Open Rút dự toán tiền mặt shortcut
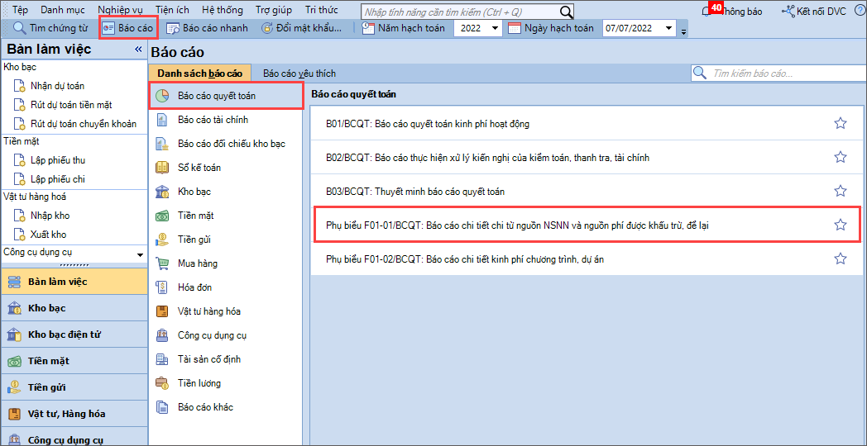 click(x=72, y=105)
